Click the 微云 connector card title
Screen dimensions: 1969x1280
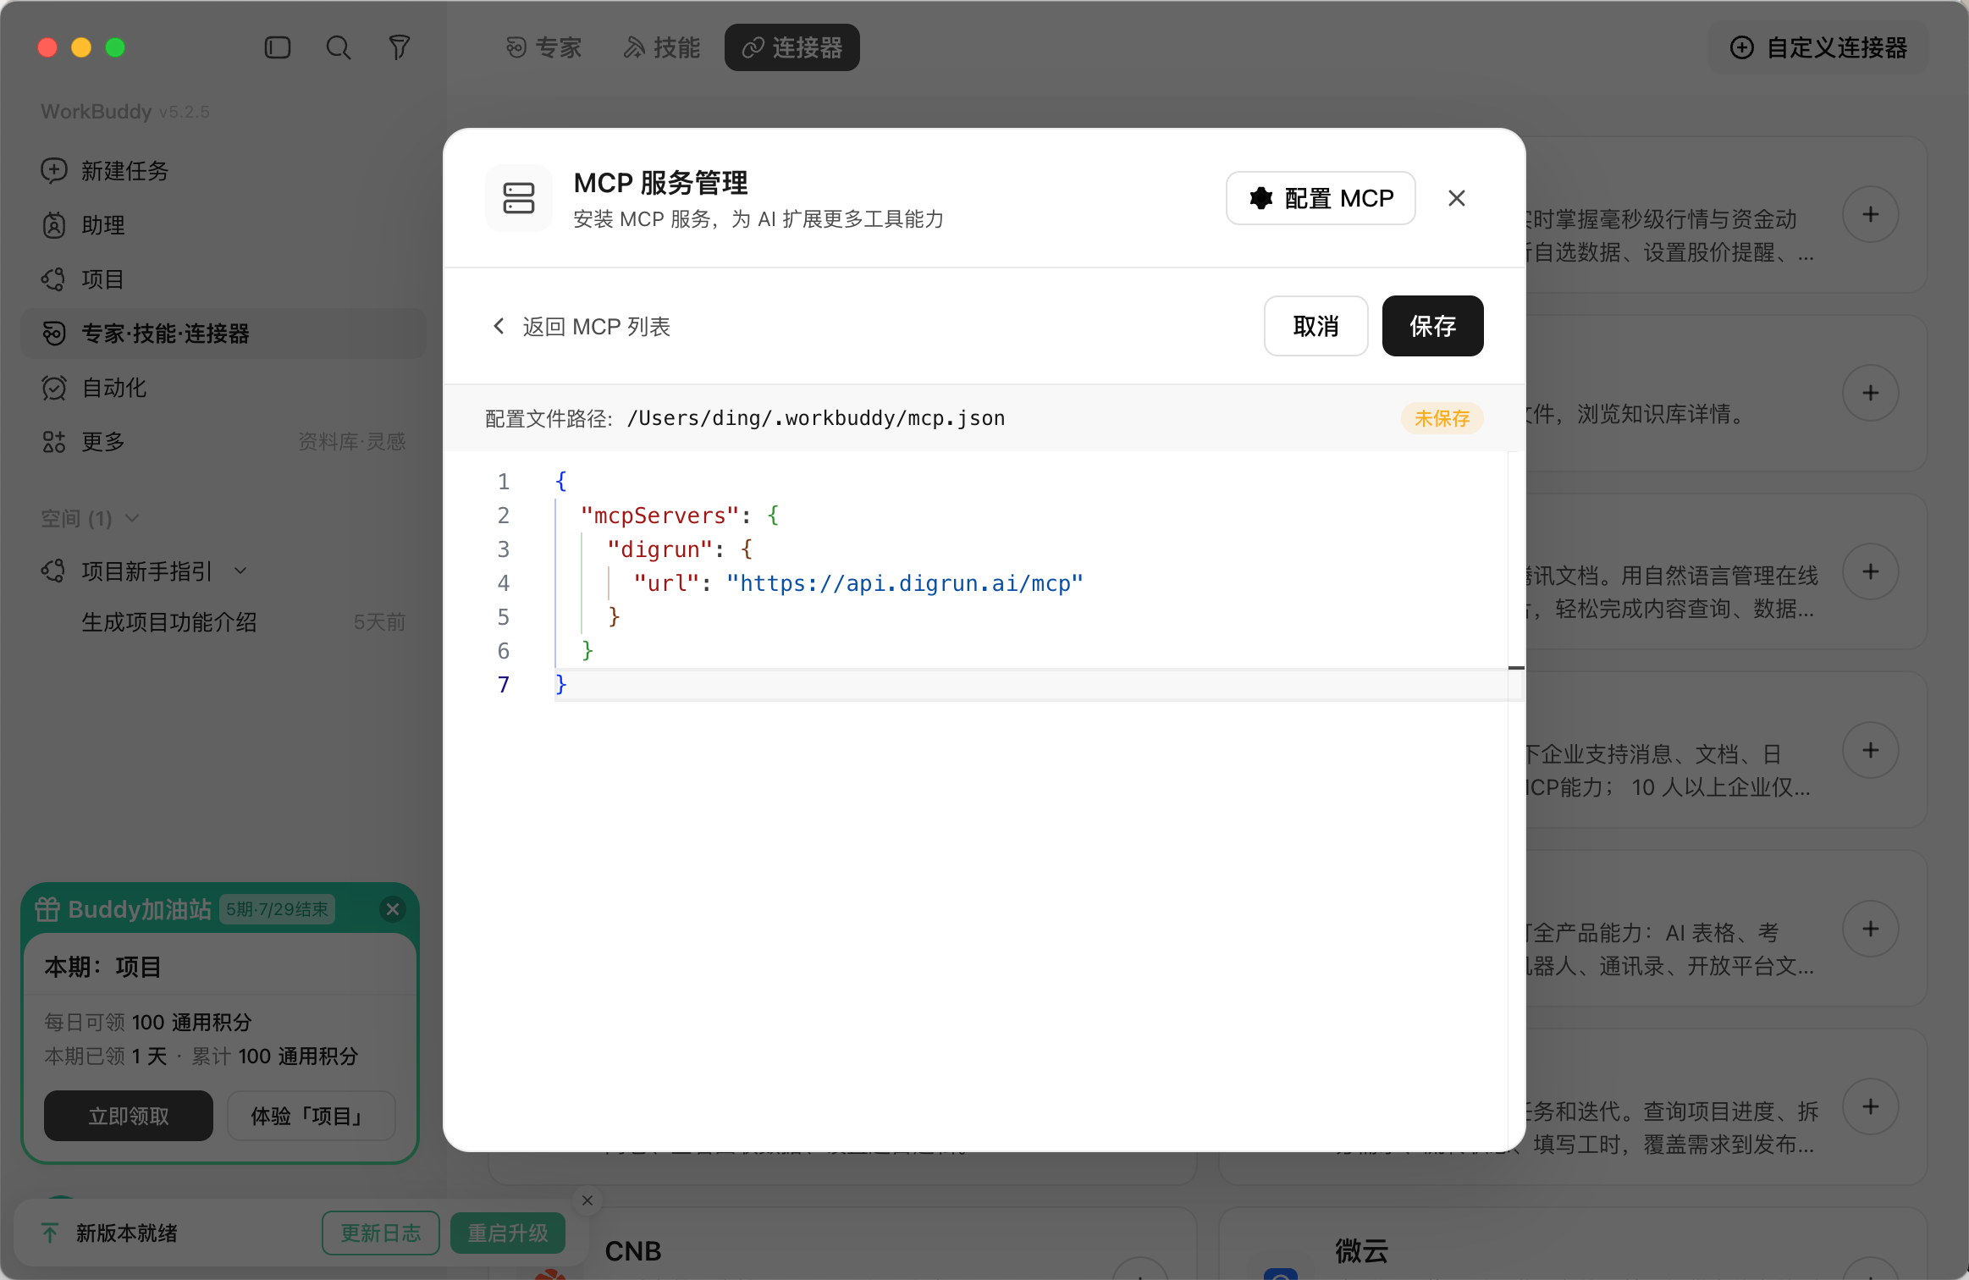click(1362, 1251)
